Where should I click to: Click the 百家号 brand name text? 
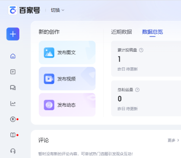[x=30, y=10]
